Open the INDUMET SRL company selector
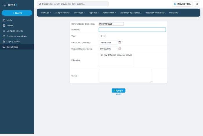The width and height of the screenshot is (203, 136). coord(182,4)
